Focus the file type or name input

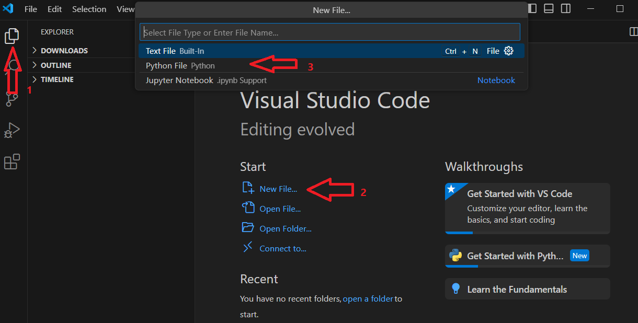329,32
